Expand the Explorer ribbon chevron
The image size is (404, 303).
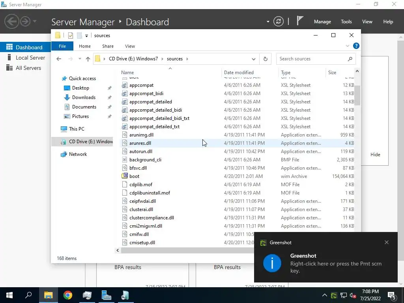coord(347,46)
